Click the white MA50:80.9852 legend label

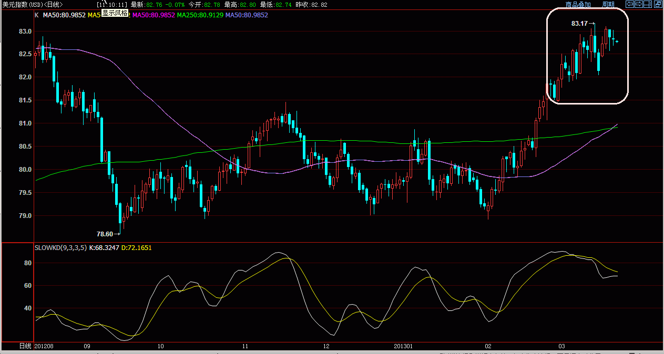click(64, 15)
